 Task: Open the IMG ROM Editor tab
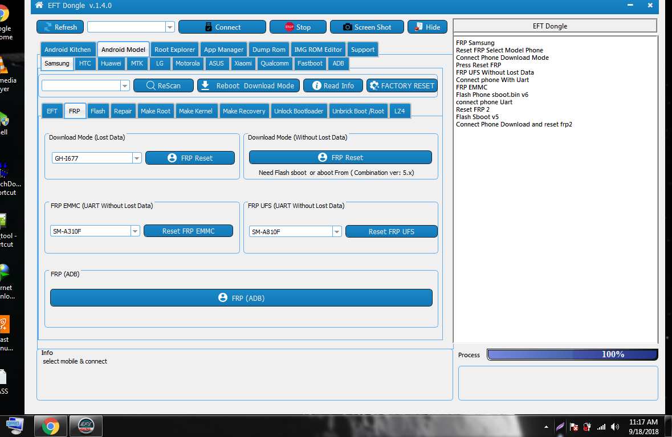click(x=318, y=49)
